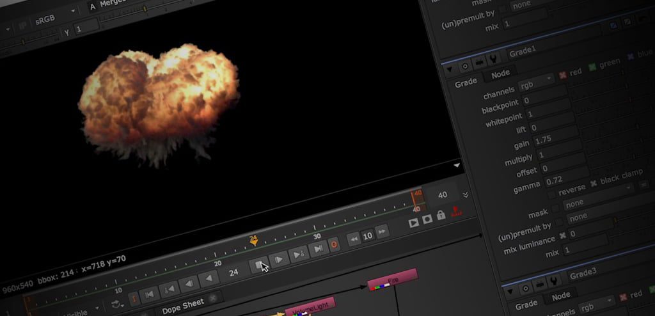The image size is (655, 316).
Task: Click the capture icon next to the lock
Action: (x=427, y=219)
